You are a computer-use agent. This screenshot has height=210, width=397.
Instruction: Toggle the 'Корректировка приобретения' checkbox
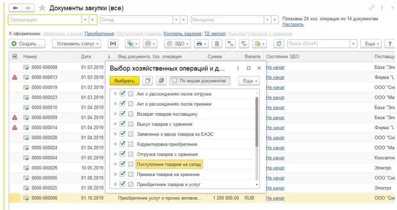point(122,144)
